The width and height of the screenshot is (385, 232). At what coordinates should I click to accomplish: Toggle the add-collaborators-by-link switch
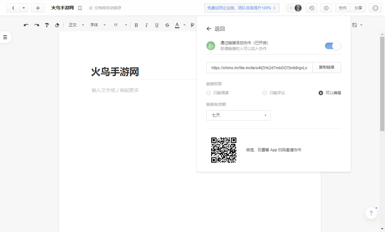pyautogui.click(x=333, y=46)
